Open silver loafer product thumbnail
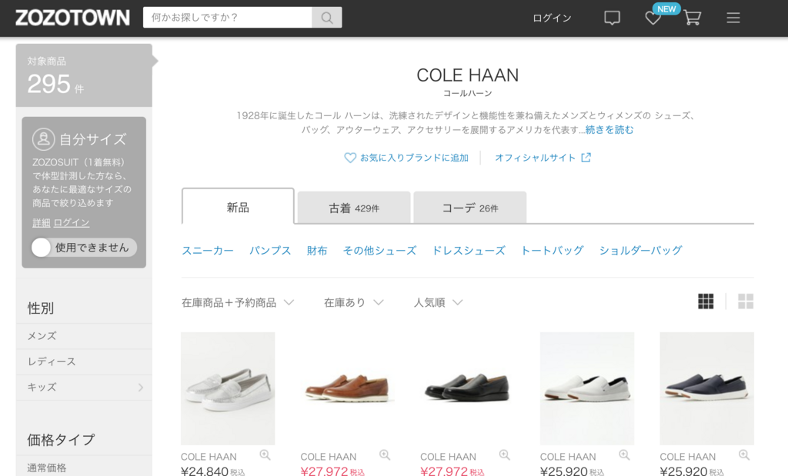The width and height of the screenshot is (788, 476). tap(228, 388)
